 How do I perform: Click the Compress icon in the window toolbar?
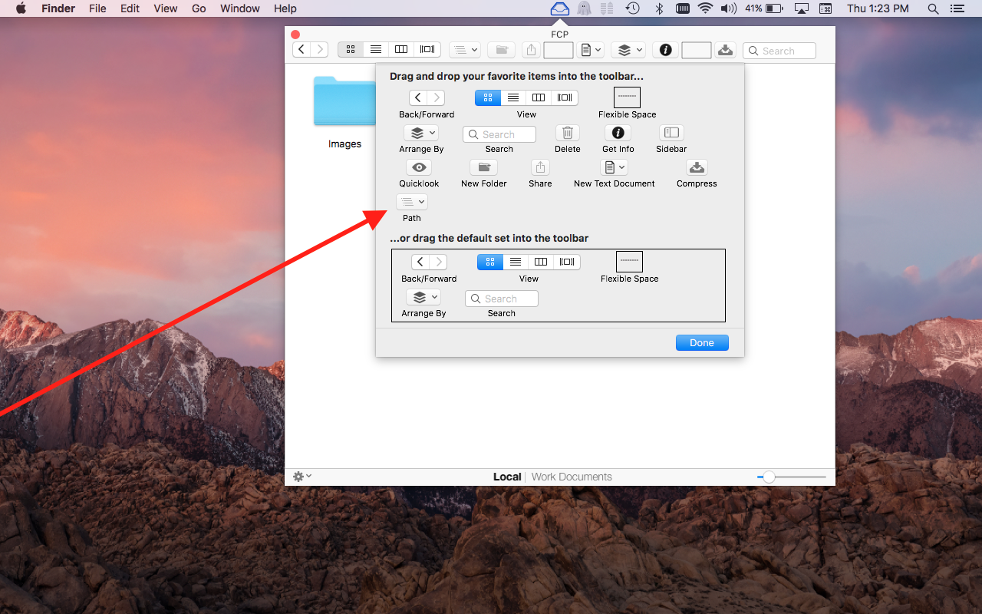(x=725, y=50)
